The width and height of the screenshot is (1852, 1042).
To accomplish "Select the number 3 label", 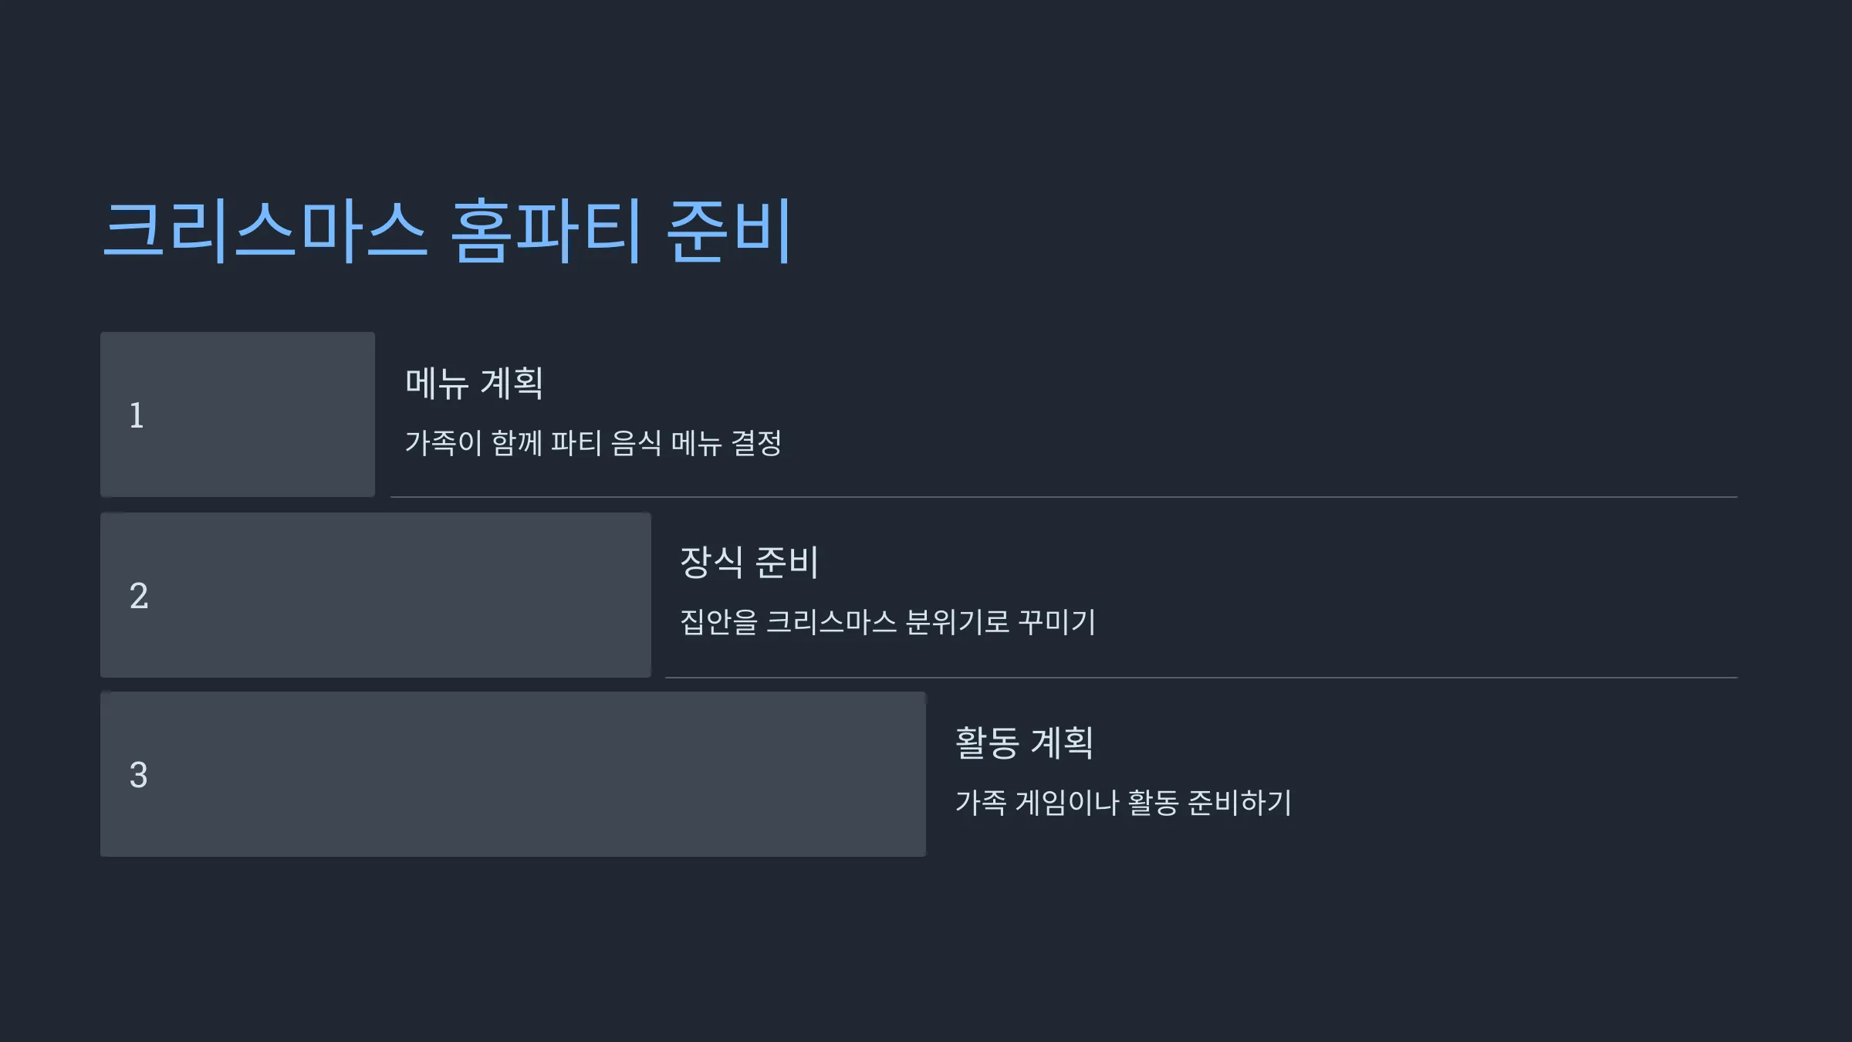I will [139, 775].
